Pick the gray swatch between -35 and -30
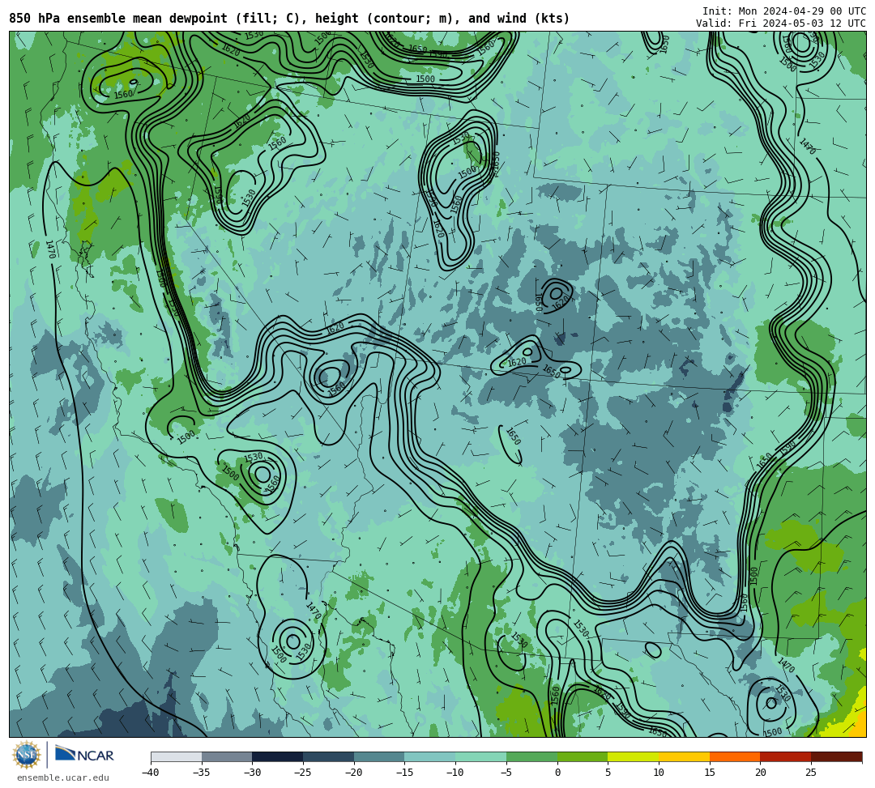The height and width of the screenshot is (788, 875). pyautogui.click(x=227, y=756)
